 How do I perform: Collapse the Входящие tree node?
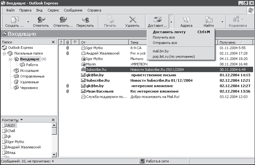(11, 59)
